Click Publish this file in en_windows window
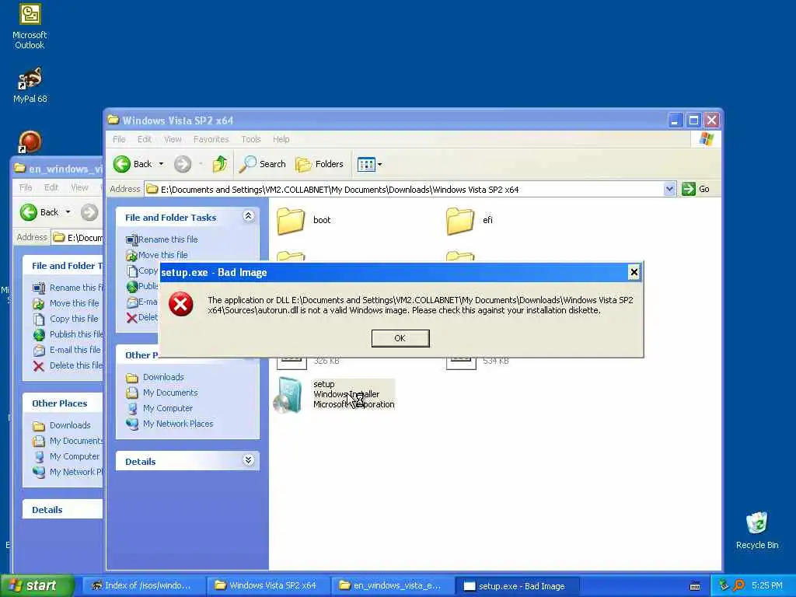 coord(68,334)
